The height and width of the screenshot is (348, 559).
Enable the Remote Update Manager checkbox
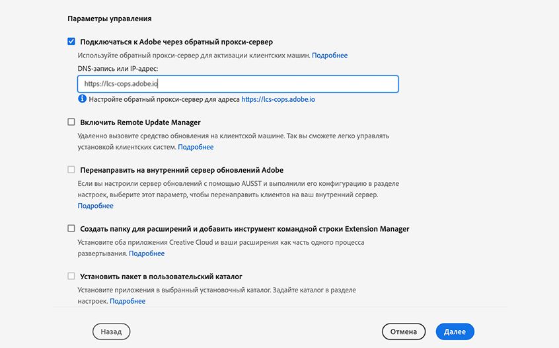coord(71,122)
